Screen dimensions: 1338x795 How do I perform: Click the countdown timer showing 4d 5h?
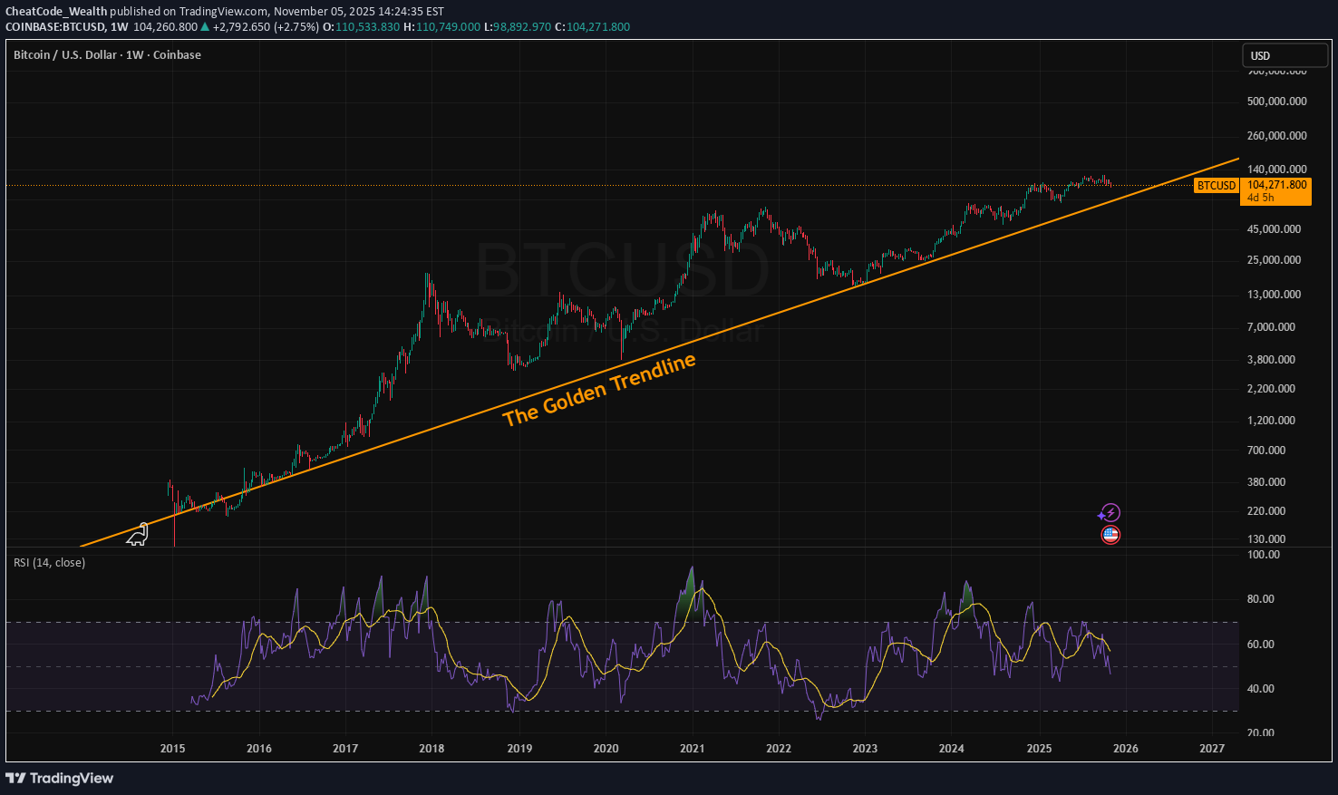click(1261, 197)
